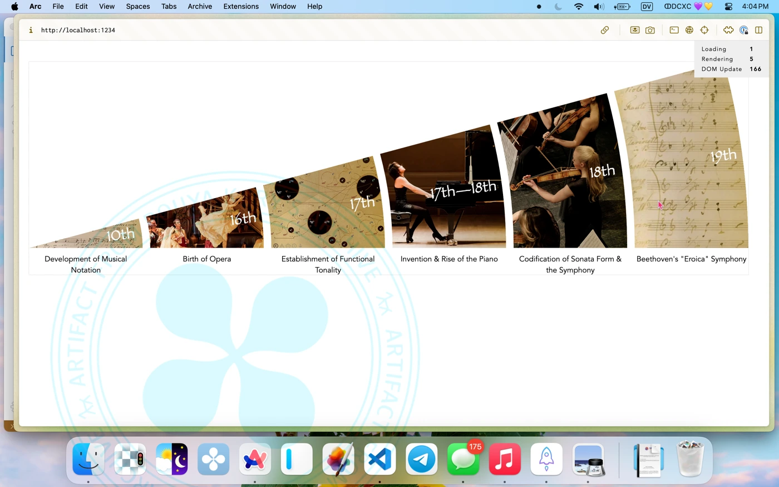
Task: Open the picture-in-picture media icon in toolbar
Action: pos(635,30)
